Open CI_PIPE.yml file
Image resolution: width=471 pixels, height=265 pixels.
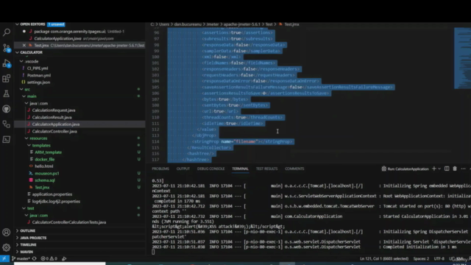38,68
